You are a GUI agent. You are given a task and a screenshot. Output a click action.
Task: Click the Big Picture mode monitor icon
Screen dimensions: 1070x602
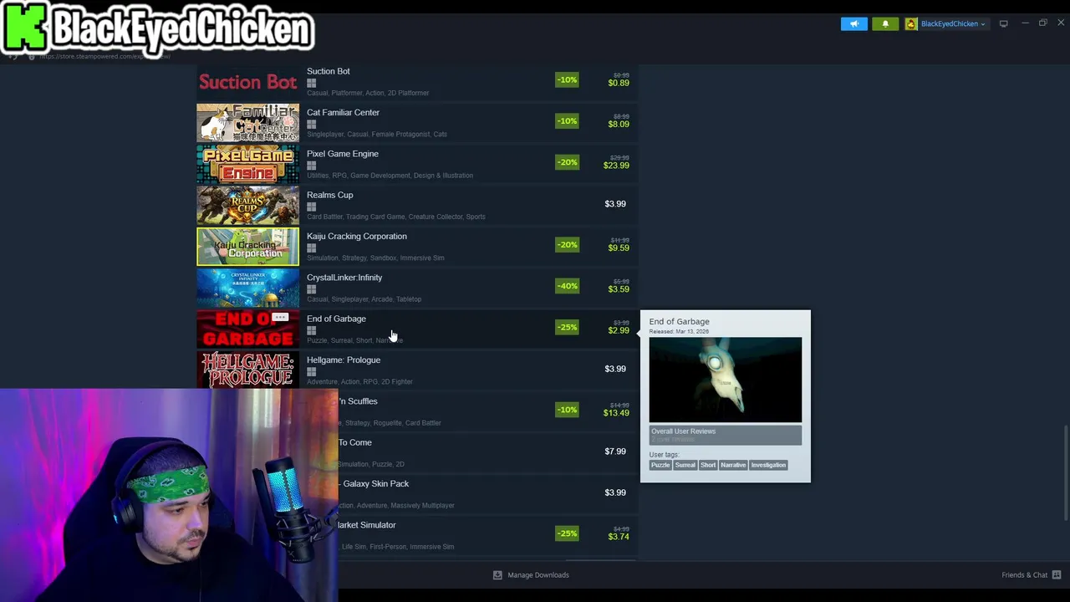1004,23
